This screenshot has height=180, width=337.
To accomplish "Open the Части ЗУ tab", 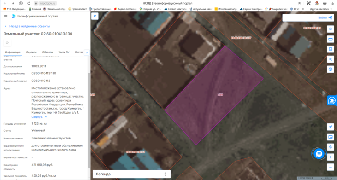I will point(64,52).
